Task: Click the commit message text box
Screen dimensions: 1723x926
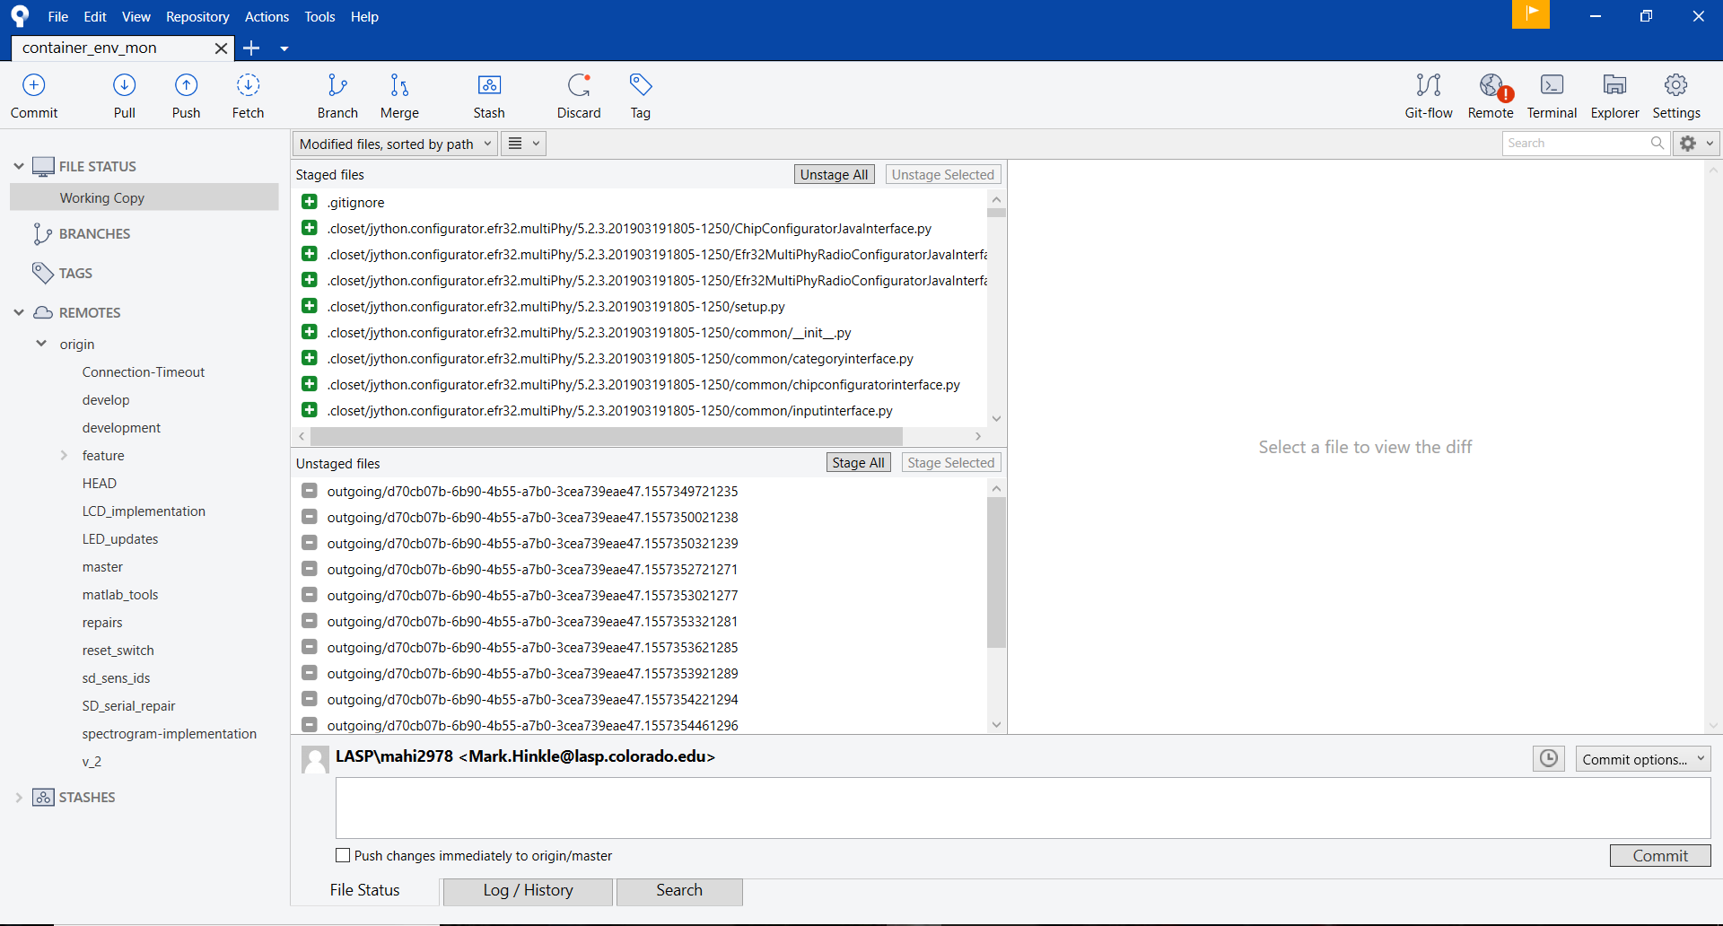Action: 1023,808
